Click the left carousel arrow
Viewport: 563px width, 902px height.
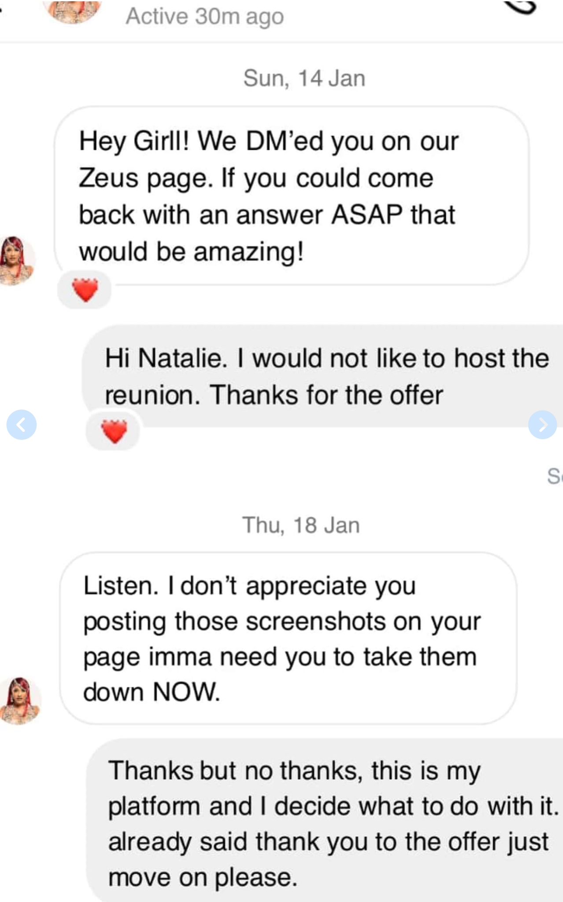point(22,425)
